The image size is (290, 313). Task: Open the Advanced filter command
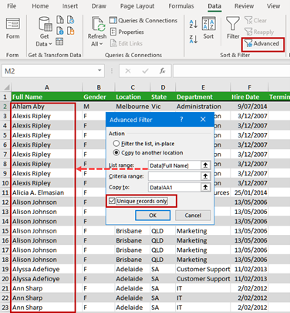tap(262, 43)
